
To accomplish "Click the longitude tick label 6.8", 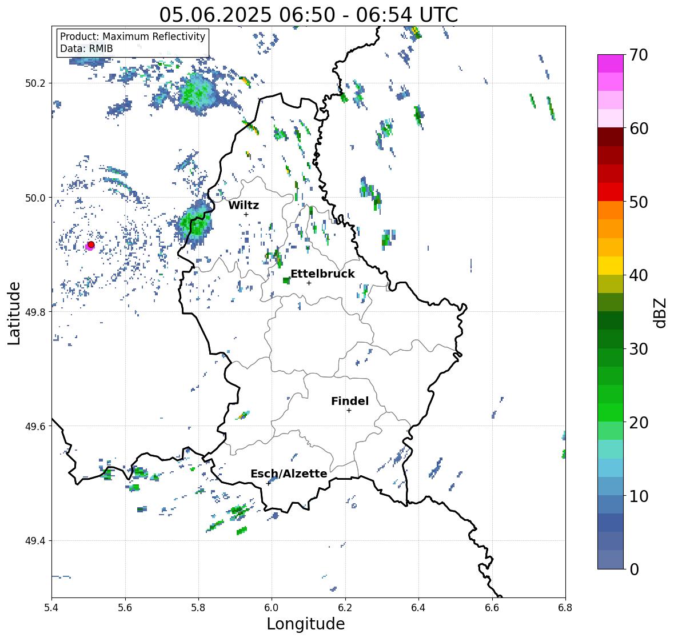I will 565,607.
